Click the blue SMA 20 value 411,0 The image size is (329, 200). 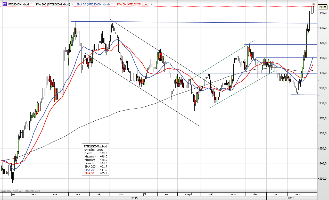[103, 170]
